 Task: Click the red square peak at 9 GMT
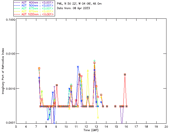[x=57, y=85]
